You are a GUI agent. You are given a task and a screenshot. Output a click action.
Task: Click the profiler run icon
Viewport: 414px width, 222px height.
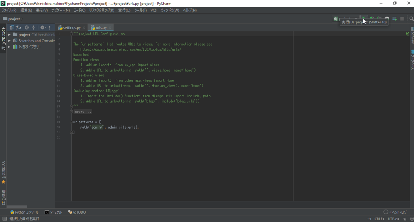pyautogui.click(x=387, y=19)
